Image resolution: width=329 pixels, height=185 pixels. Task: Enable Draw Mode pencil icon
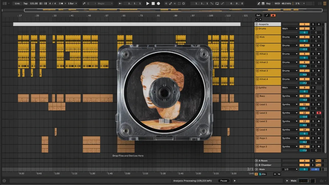pos(259,4)
